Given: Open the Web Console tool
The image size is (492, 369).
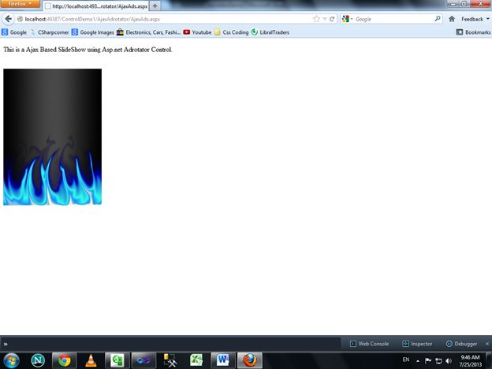Looking at the screenshot, I should pyautogui.click(x=369, y=344).
